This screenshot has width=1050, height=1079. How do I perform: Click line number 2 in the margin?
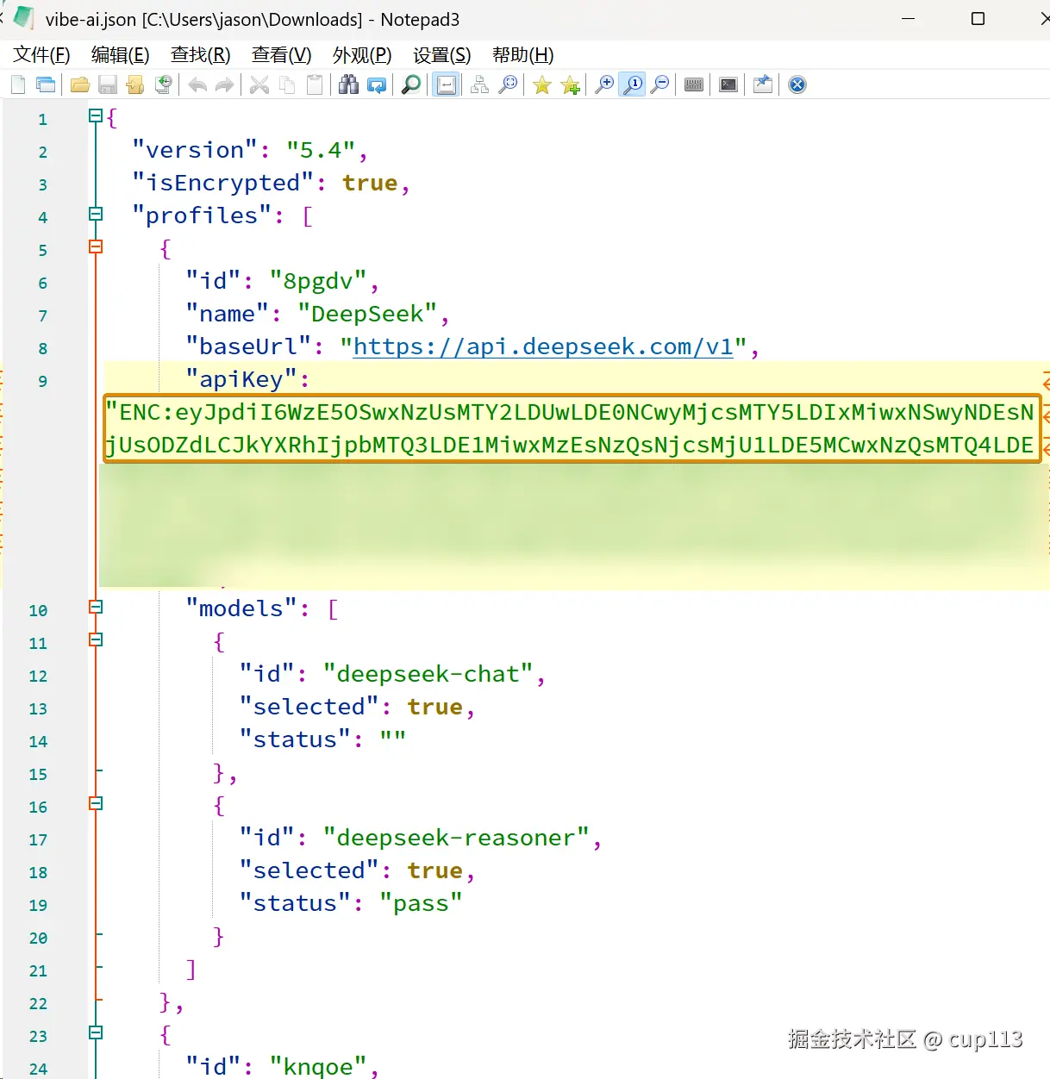click(x=42, y=152)
